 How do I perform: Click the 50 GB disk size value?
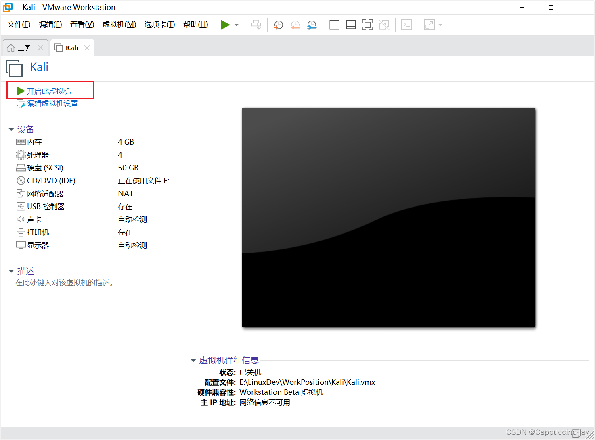point(128,168)
